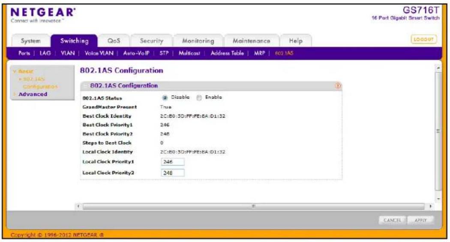Click the vertical scrollbar up arrow
This screenshot has width=450, height=242.
click(x=438, y=68)
